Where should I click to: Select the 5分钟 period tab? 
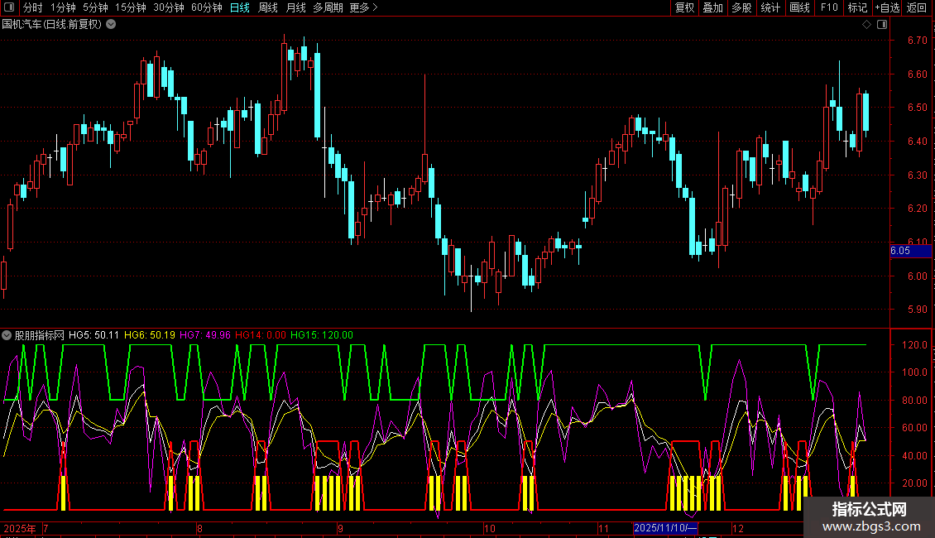(x=95, y=7)
